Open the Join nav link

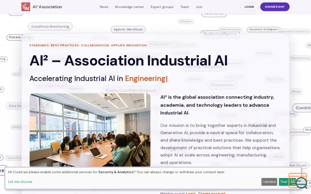coord(199,7)
